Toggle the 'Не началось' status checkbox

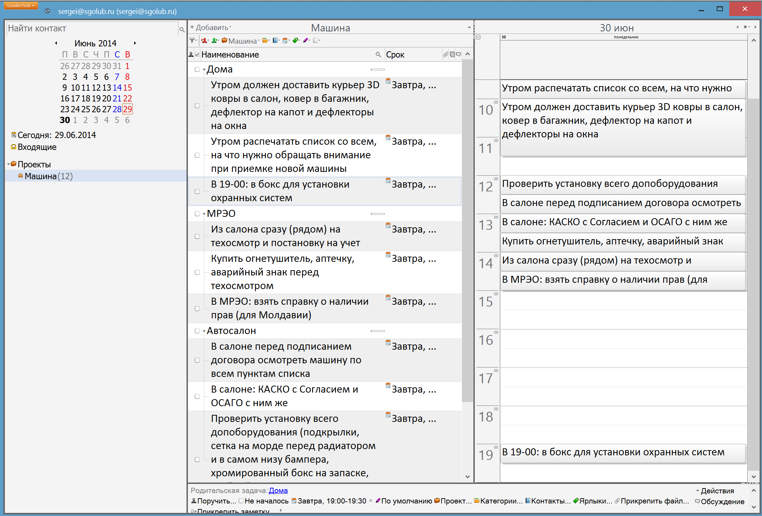tap(241, 501)
